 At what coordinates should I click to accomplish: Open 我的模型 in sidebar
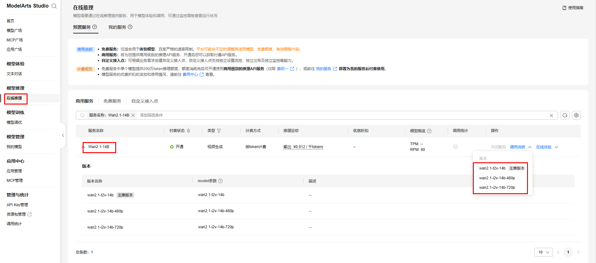[14, 147]
